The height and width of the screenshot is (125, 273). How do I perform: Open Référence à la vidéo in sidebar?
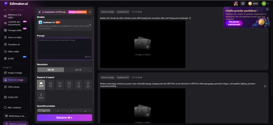coord(15,16)
